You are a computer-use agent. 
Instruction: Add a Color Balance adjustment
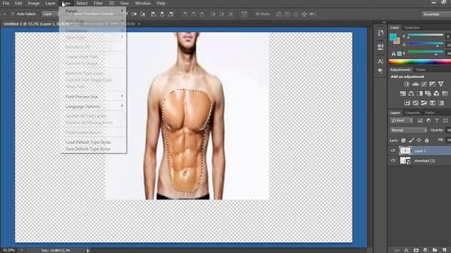411,93
